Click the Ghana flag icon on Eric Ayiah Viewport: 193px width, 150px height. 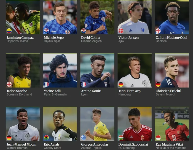[46, 138]
